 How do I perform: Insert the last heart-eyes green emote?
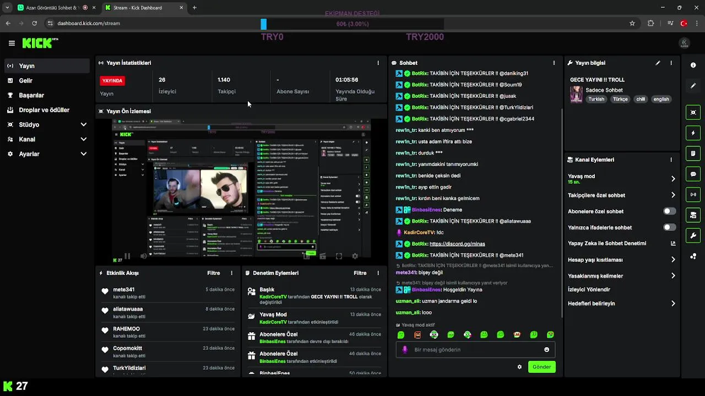tap(550, 335)
